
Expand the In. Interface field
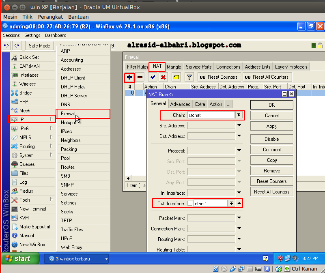(239, 193)
